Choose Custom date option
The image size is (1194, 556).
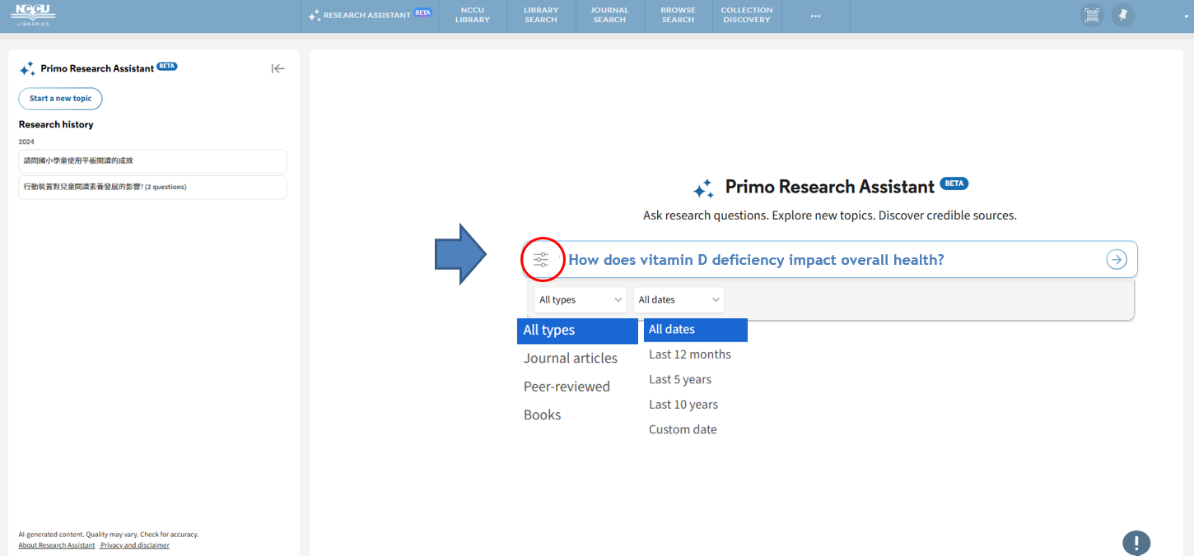683,429
